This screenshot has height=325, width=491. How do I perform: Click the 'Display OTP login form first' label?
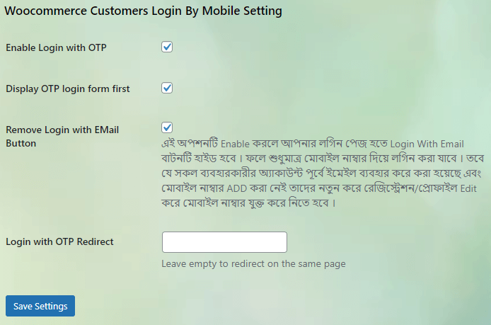coord(68,89)
